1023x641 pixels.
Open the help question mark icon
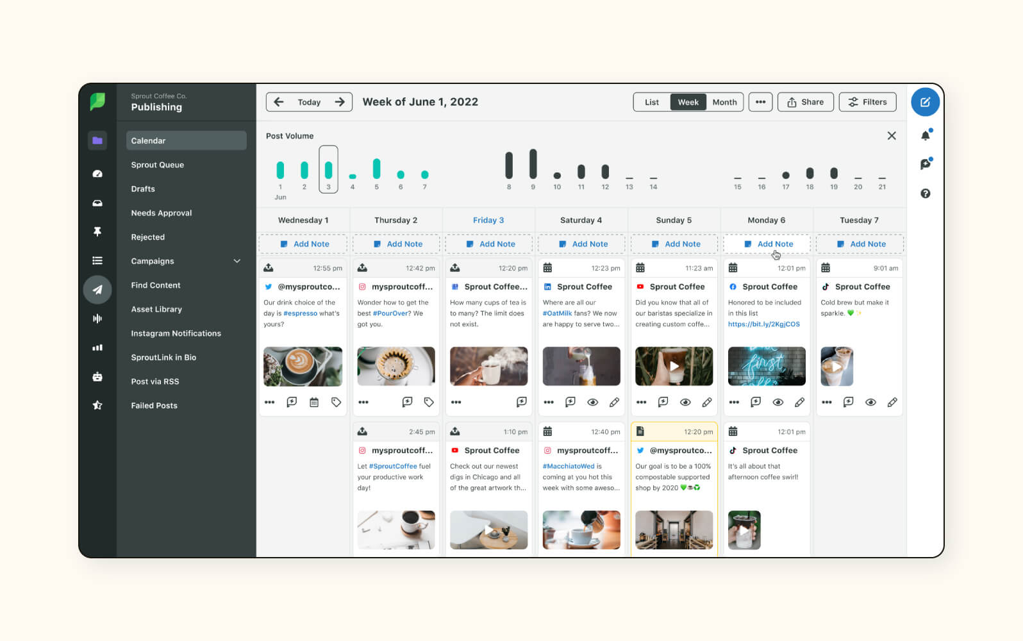coord(926,193)
